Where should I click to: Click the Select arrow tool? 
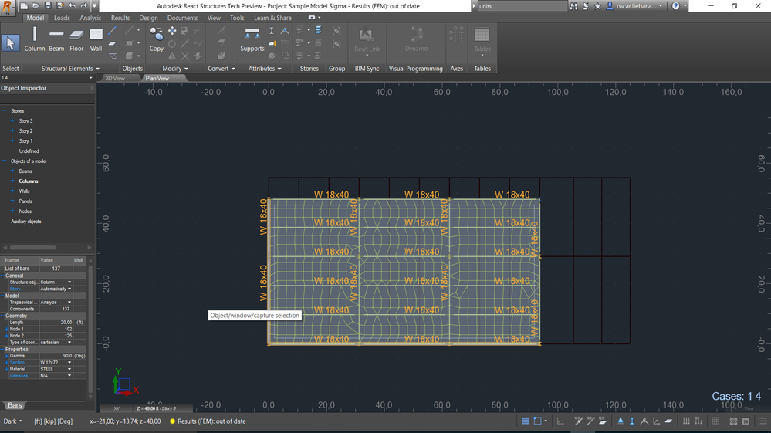coord(10,42)
